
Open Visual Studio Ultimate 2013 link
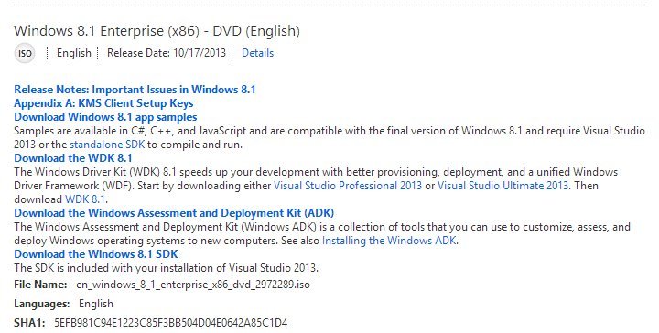(x=502, y=186)
